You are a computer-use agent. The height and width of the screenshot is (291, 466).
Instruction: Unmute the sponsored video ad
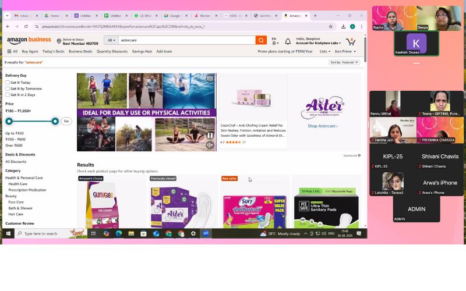210,145
